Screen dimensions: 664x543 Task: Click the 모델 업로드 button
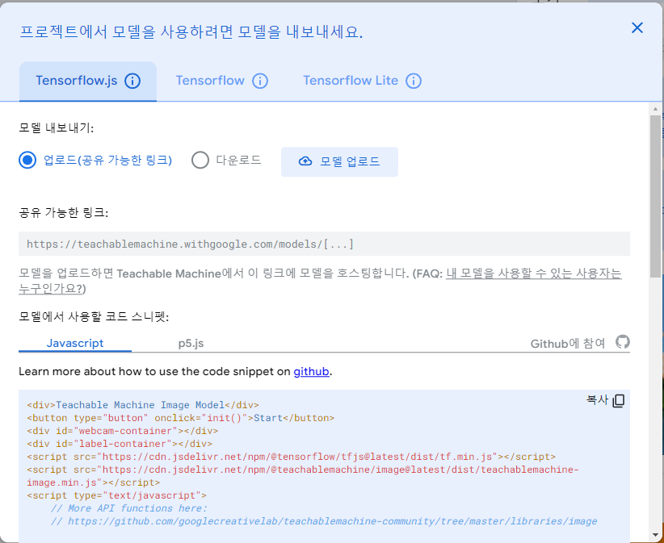[339, 161]
